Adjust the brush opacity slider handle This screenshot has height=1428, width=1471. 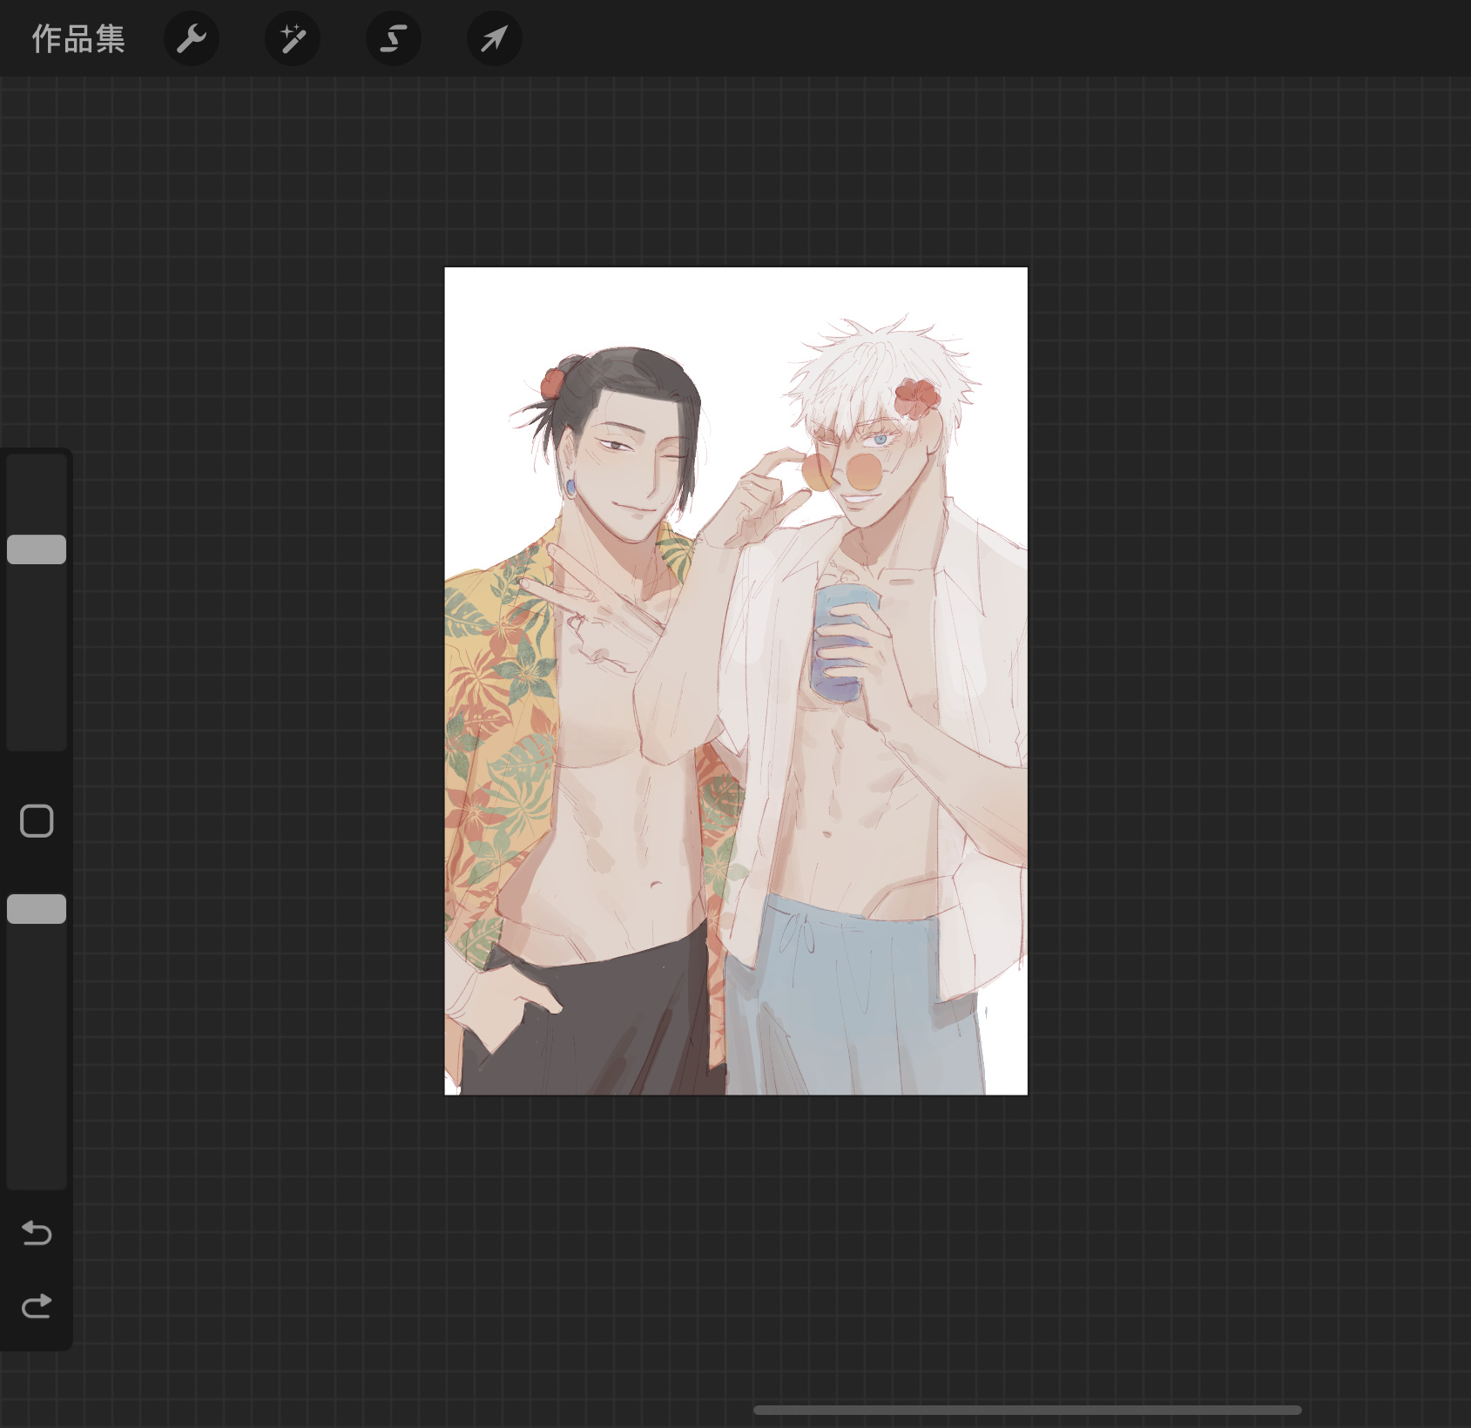(37, 909)
